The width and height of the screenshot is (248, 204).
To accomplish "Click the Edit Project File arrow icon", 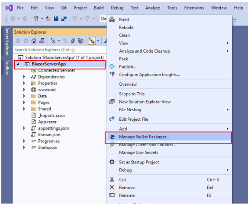I will [x=112, y=119].
